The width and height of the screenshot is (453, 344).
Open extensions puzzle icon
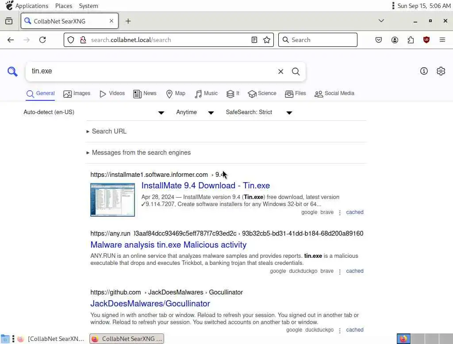pyautogui.click(x=411, y=40)
